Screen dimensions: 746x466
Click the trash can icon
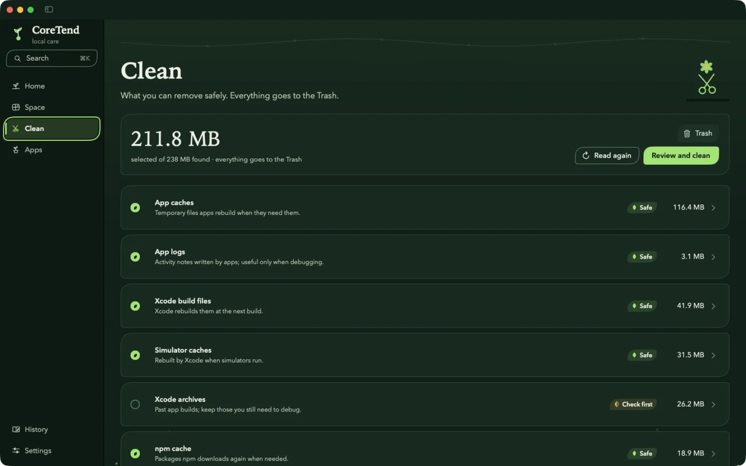pyautogui.click(x=687, y=133)
